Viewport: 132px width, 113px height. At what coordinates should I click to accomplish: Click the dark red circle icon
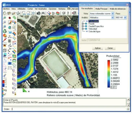pos(10,18)
